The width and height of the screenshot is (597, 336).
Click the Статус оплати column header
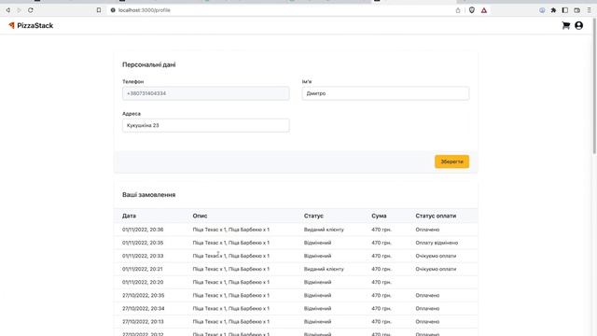436,216
